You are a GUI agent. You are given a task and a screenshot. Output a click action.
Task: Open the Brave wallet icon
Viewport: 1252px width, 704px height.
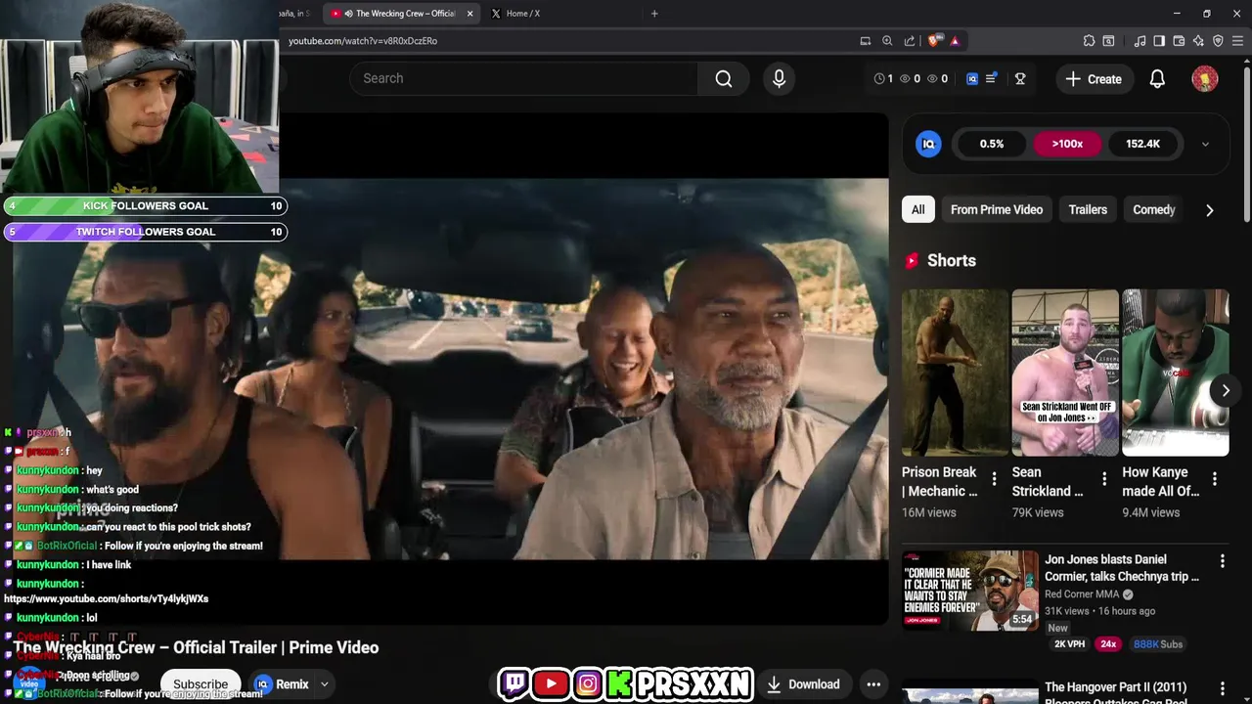coord(1179,41)
